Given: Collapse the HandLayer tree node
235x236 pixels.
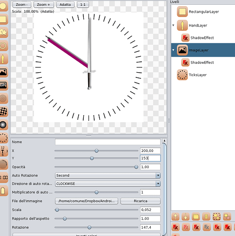Looking at the screenshot, I should [x=173, y=25].
